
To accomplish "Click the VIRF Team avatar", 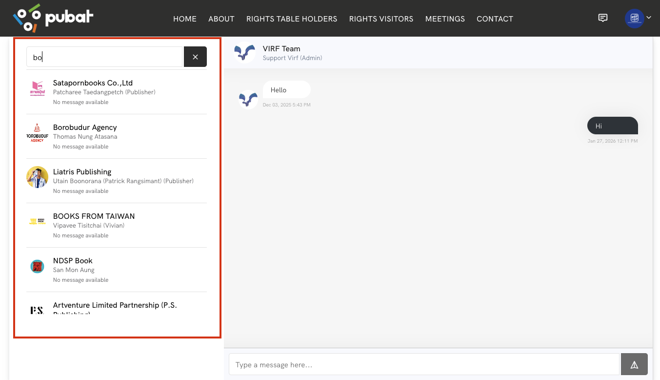I will click(x=244, y=52).
